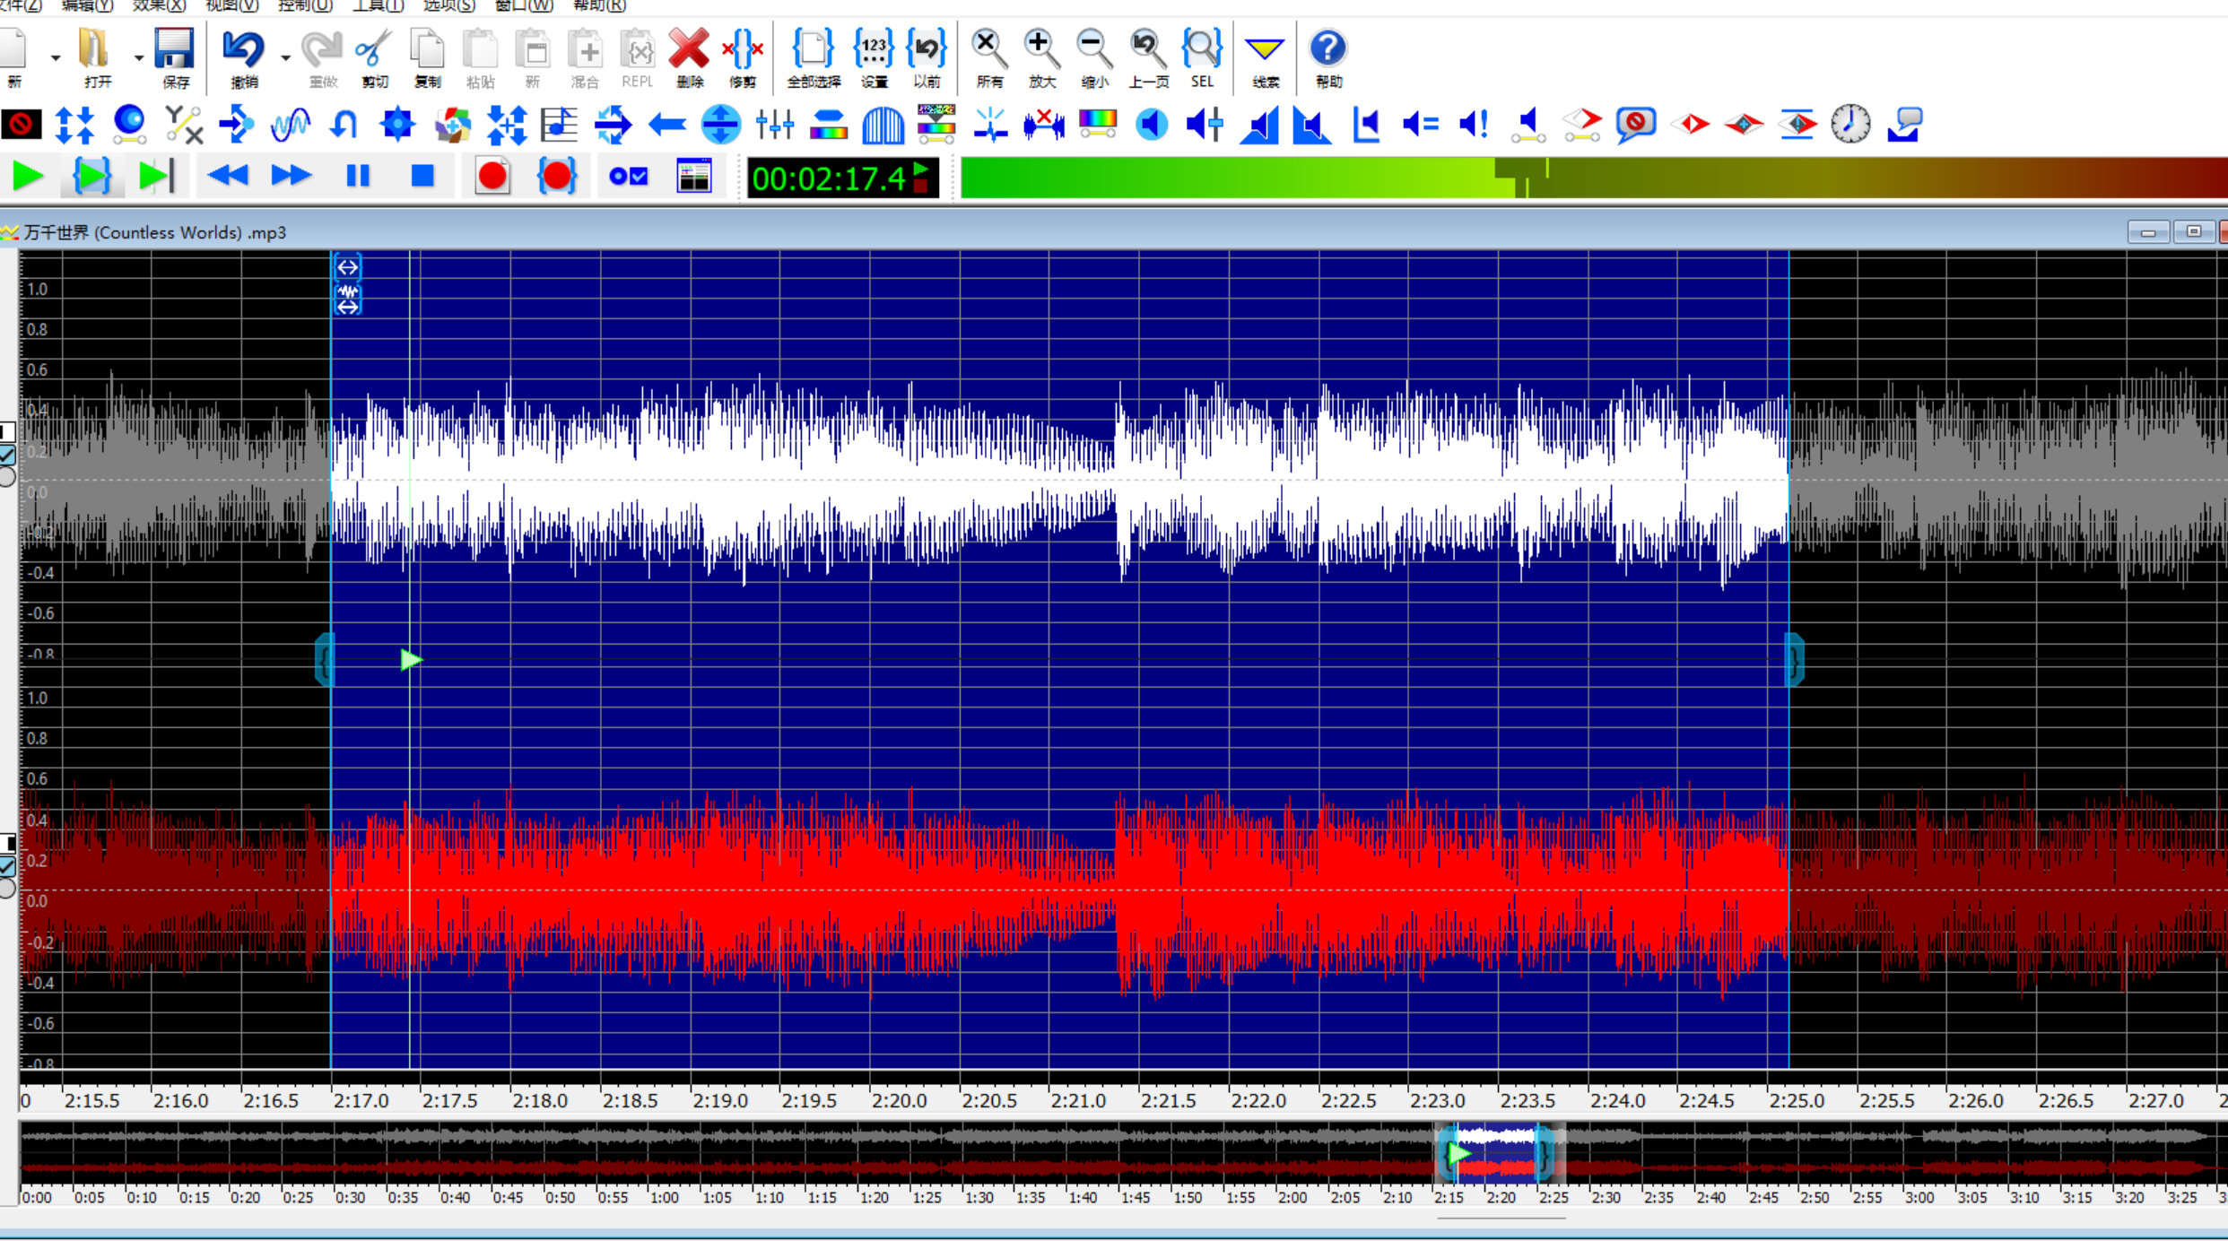Open 帮助 help question mark icon
Viewport: 2228px width, 1241px height.
1328,57
